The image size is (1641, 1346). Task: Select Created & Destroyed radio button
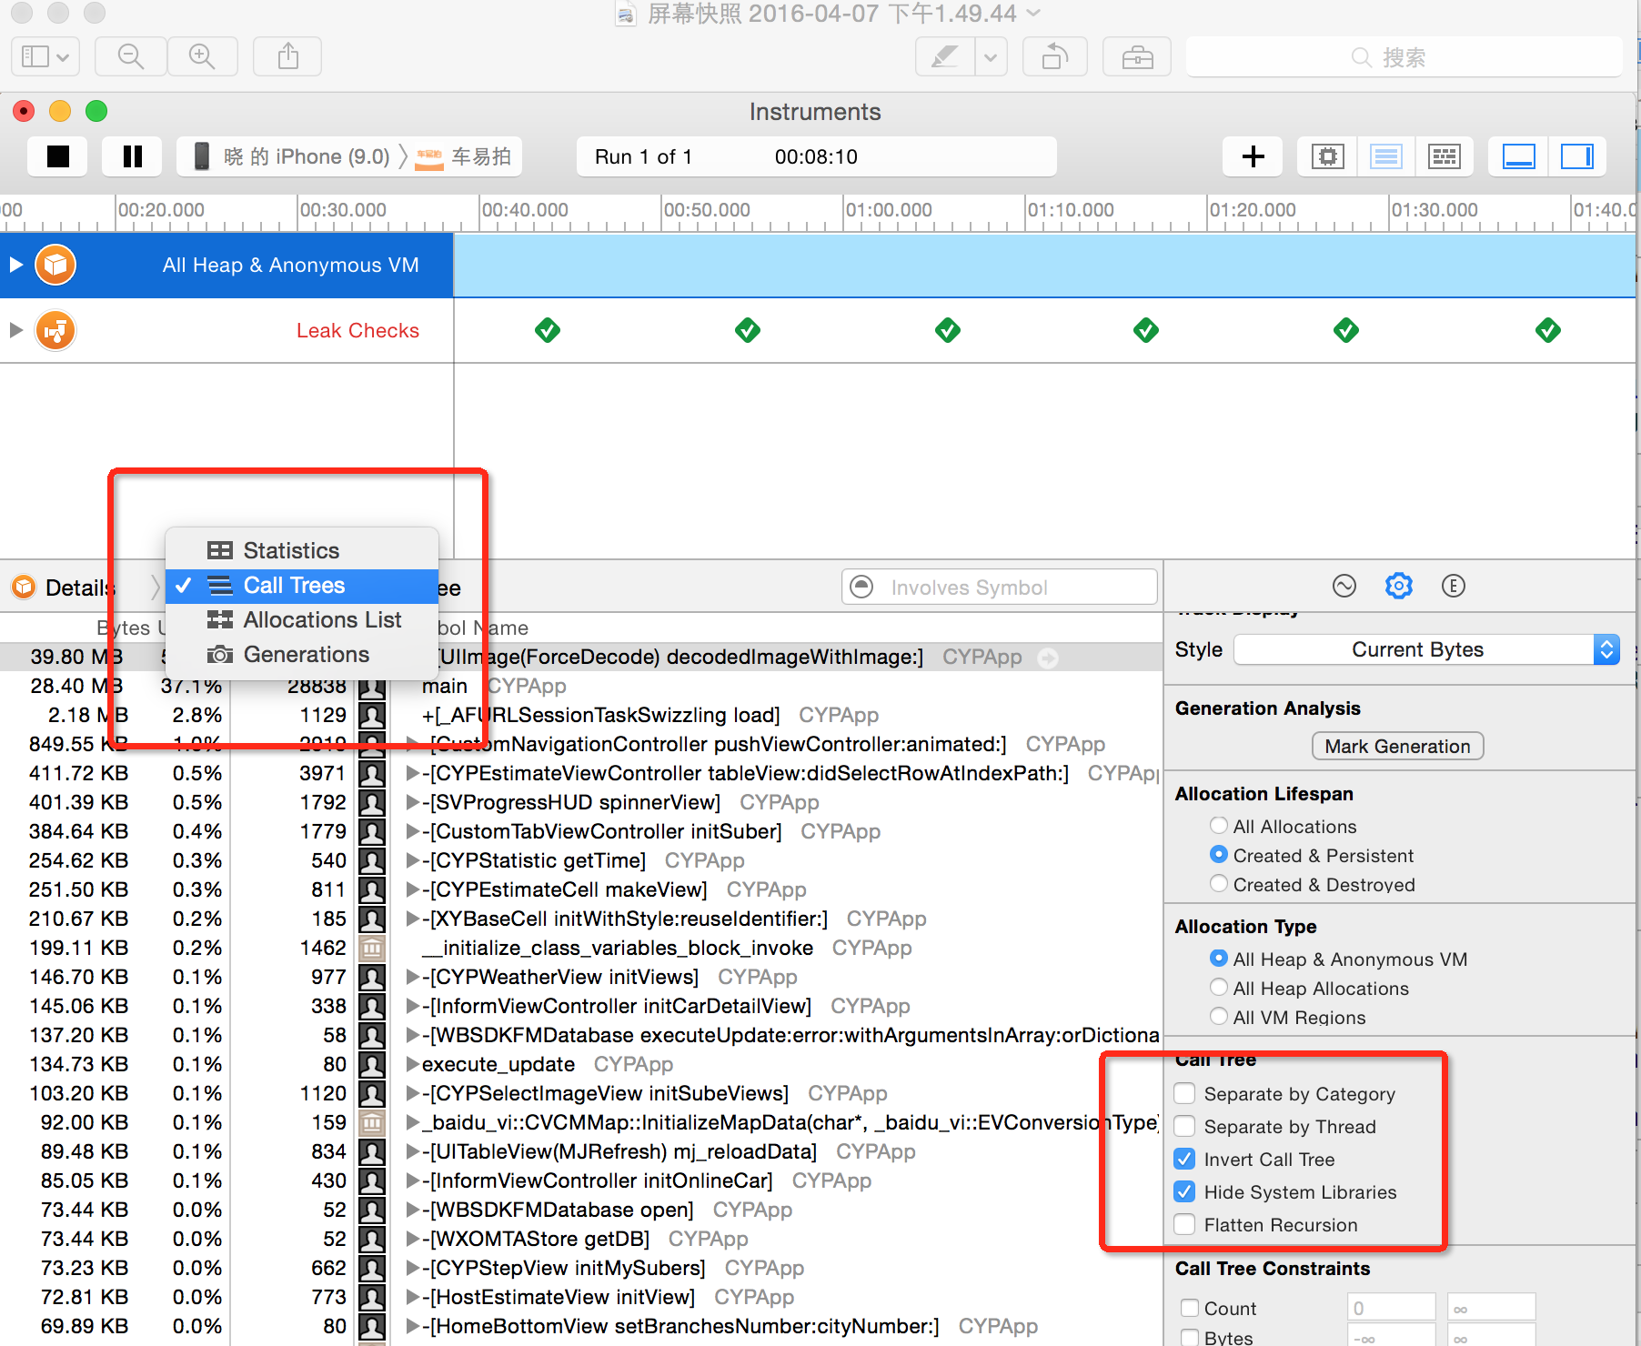coord(1219,884)
